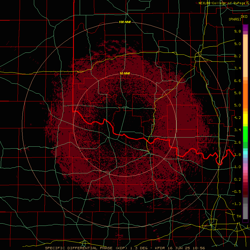Click the -1.3 color scale value
Viewport: 250px width, 250px height.
[236, 204]
